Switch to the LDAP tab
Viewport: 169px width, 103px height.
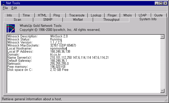[x=143, y=15]
